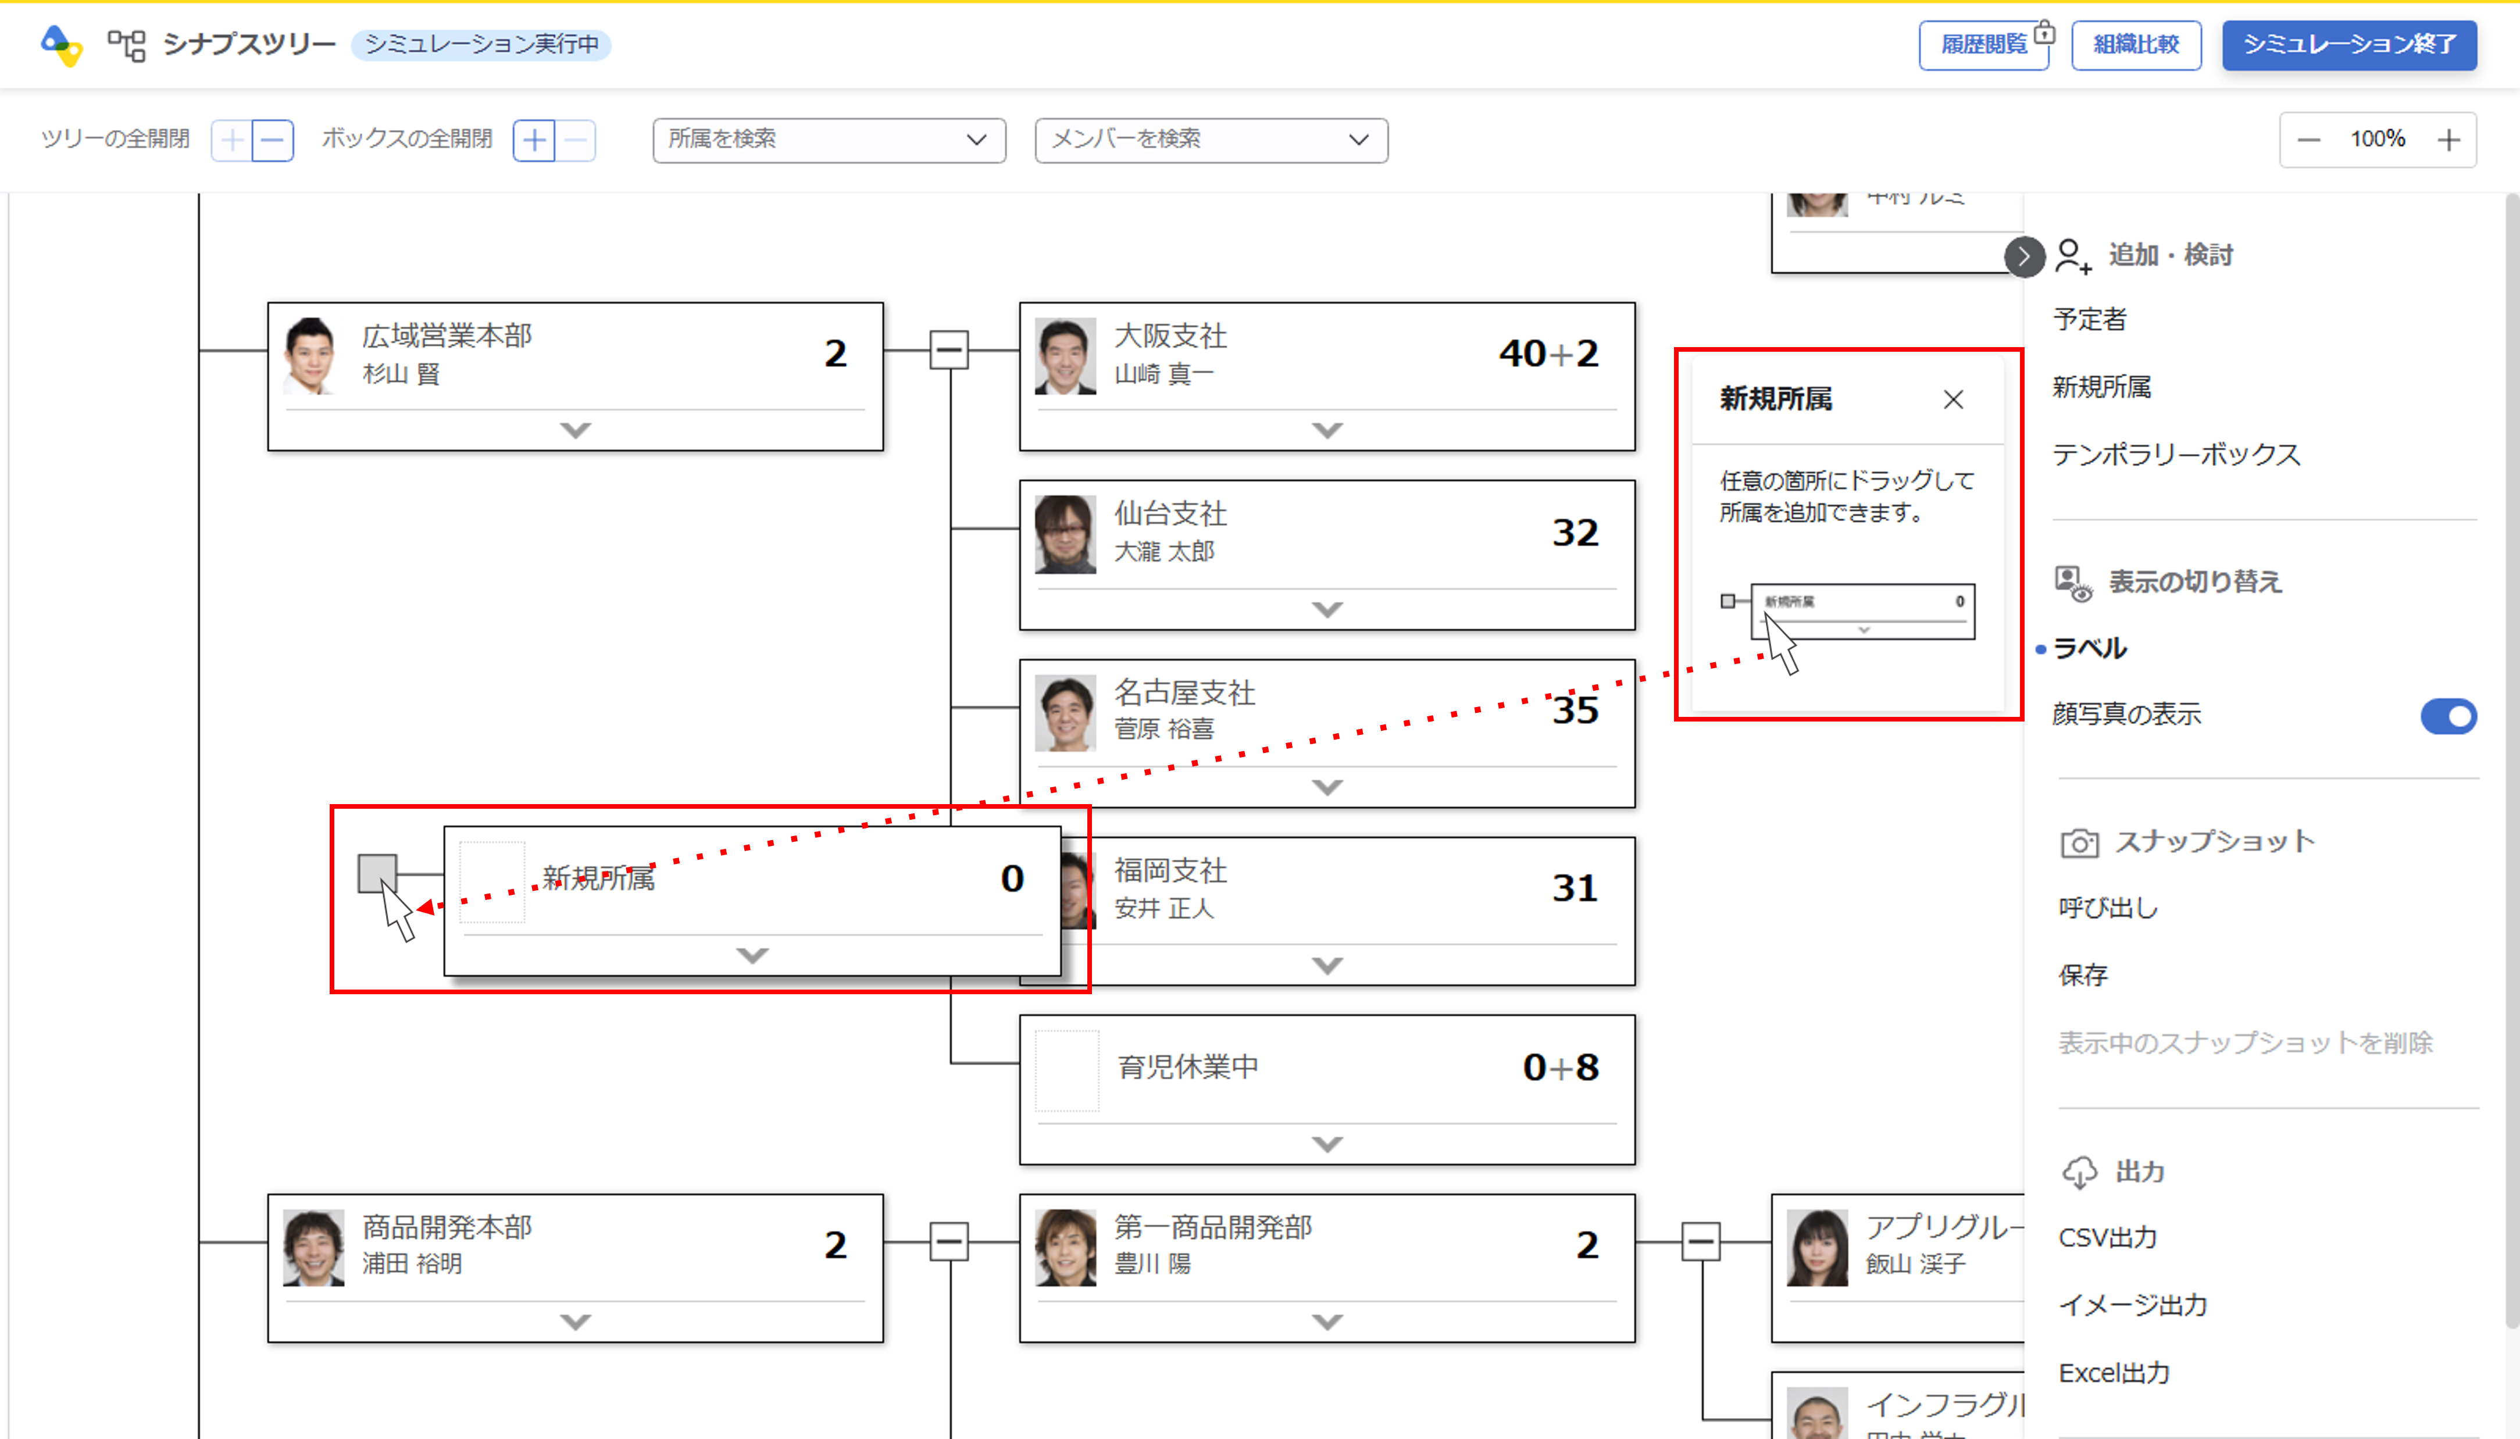Open the 所属を検索 dropdown
This screenshot has width=2520, height=1439.
pos(828,140)
